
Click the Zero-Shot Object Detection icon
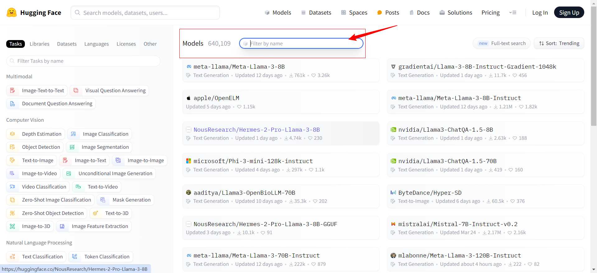[x=12, y=213]
